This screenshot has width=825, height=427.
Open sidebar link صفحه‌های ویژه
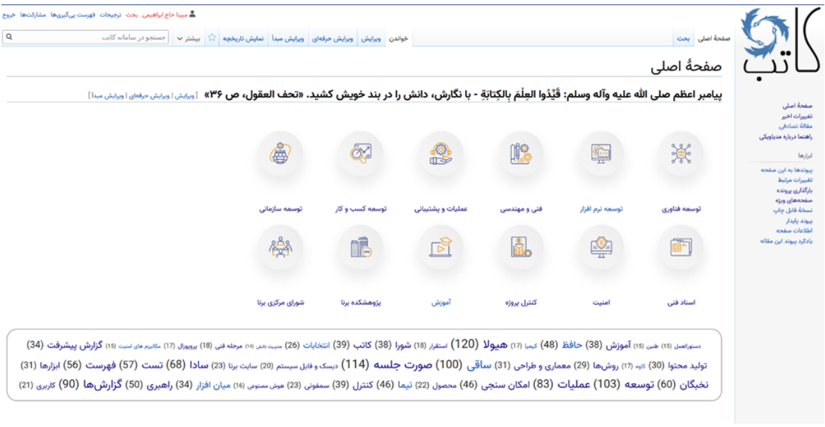794,200
